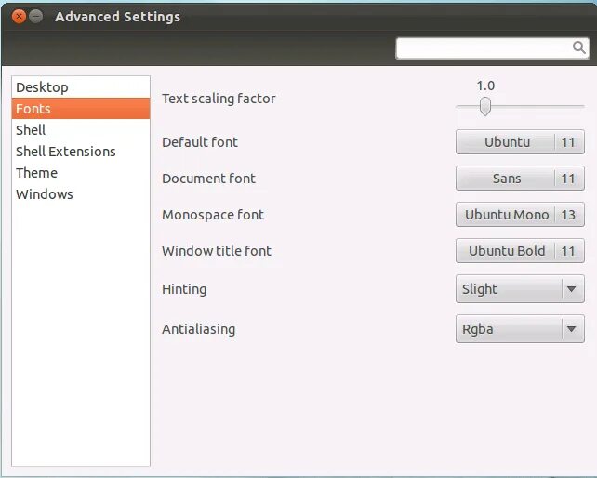Click the search magnifier icon

(x=579, y=47)
